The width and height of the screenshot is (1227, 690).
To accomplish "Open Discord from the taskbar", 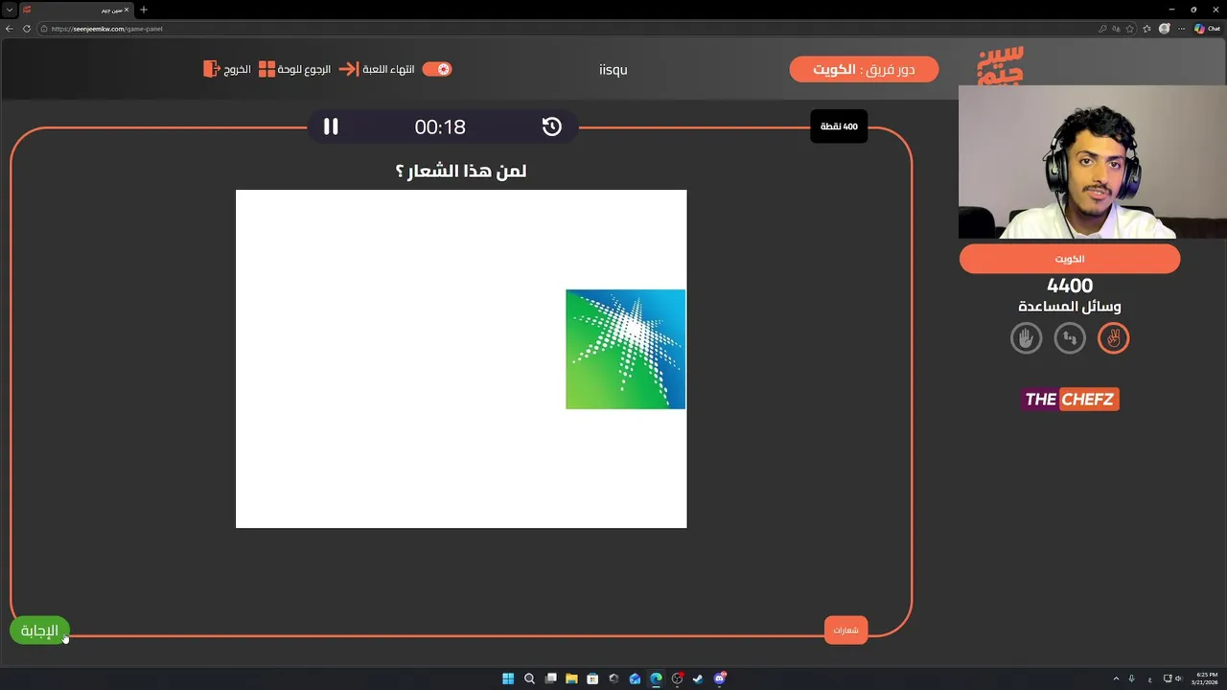I will tap(719, 679).
